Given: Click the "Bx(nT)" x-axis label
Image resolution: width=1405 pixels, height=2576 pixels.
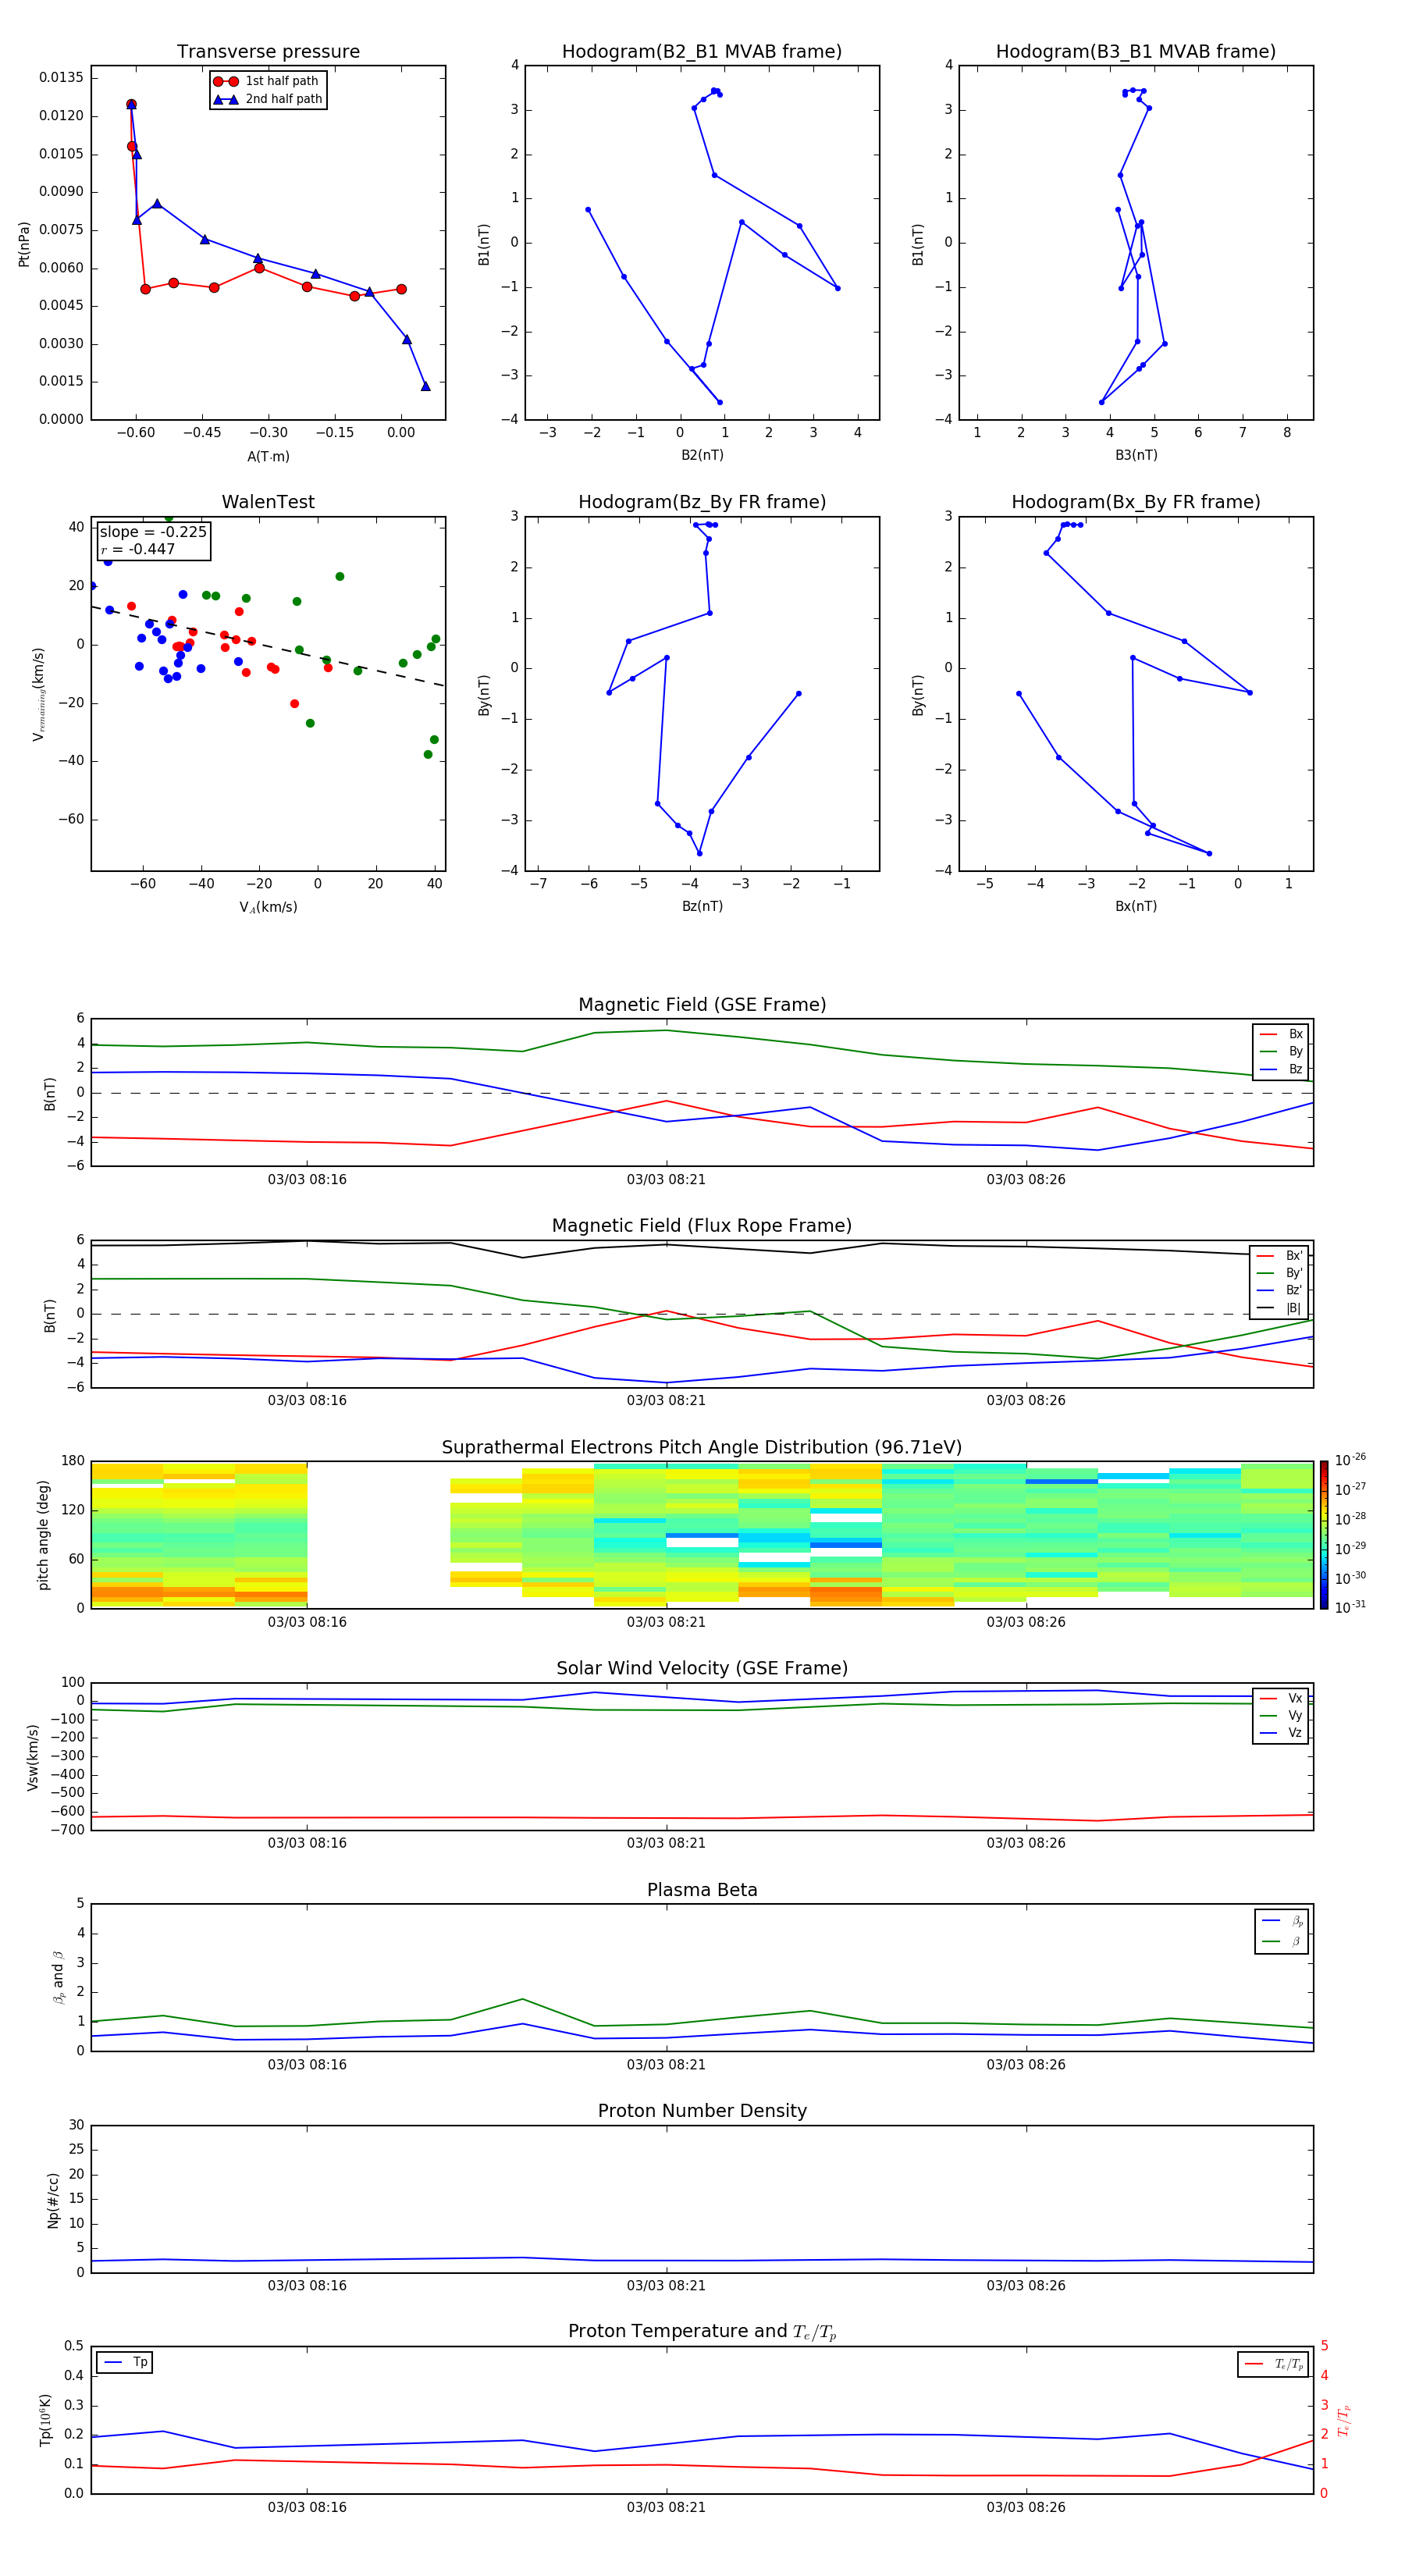Looking at the screenshot, I should pos(1136,906).
